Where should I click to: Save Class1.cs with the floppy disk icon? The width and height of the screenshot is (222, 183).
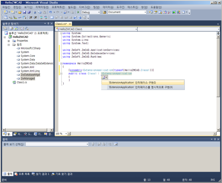pos(24,12)
